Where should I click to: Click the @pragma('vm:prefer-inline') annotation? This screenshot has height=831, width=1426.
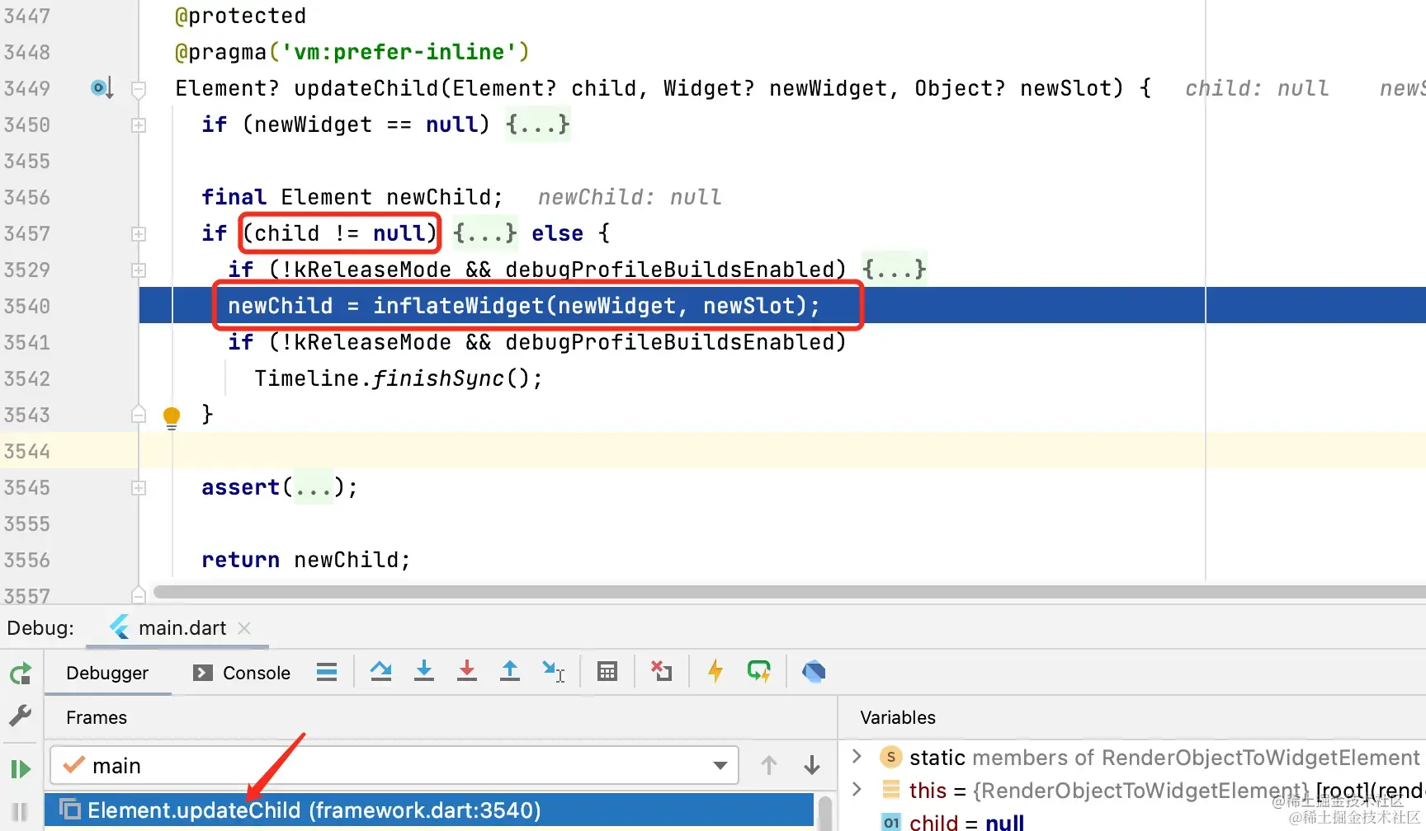click(x=352, y=52)
